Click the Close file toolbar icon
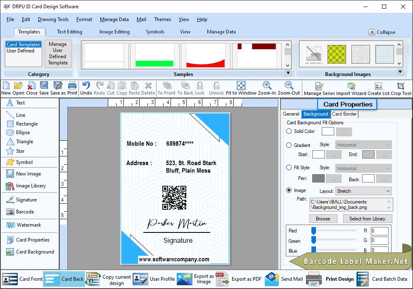 click(x=32, y=85)
